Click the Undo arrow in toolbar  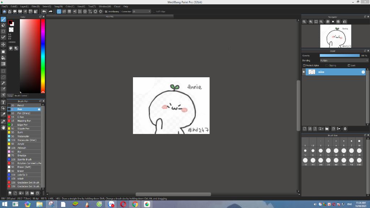point(44,11)
